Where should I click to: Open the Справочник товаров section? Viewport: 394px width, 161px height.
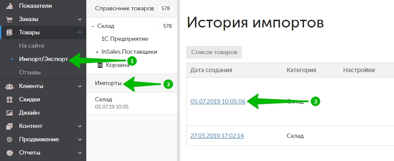[124, 9]
